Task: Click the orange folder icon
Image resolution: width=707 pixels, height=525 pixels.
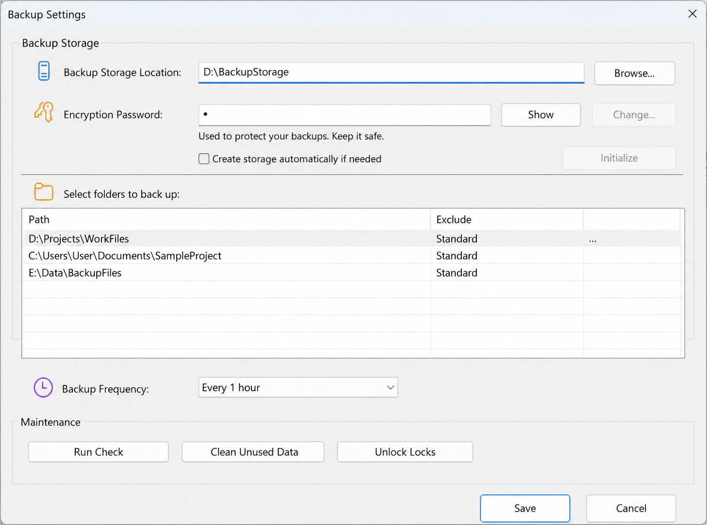Action: pyautogui.click(x=44, y=192)
